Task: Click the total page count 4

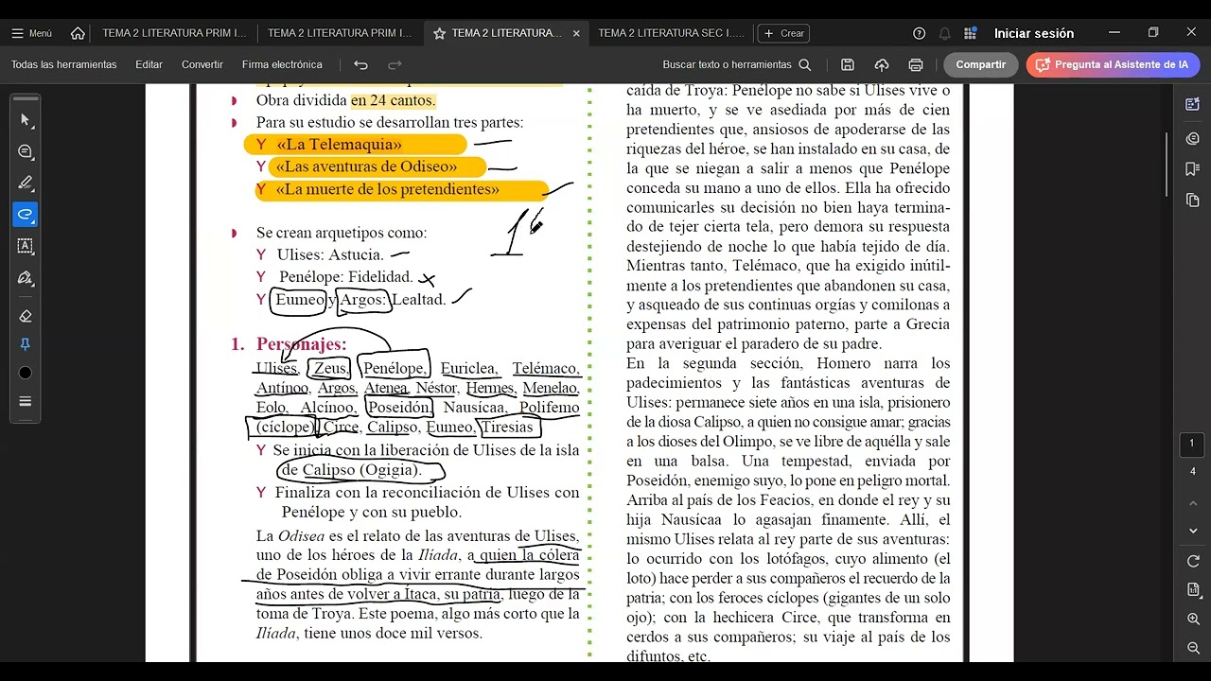Action: pos(1192,472)
